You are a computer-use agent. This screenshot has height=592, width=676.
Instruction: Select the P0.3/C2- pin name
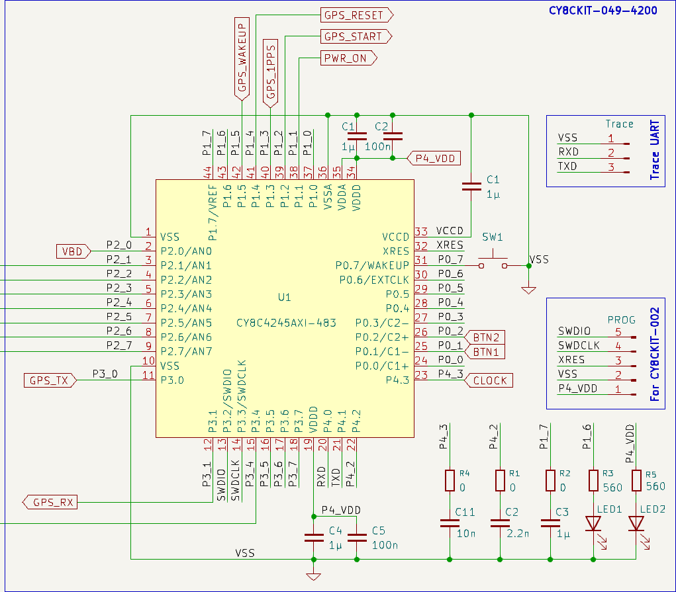pyautogui.click(x=382, y=323)
